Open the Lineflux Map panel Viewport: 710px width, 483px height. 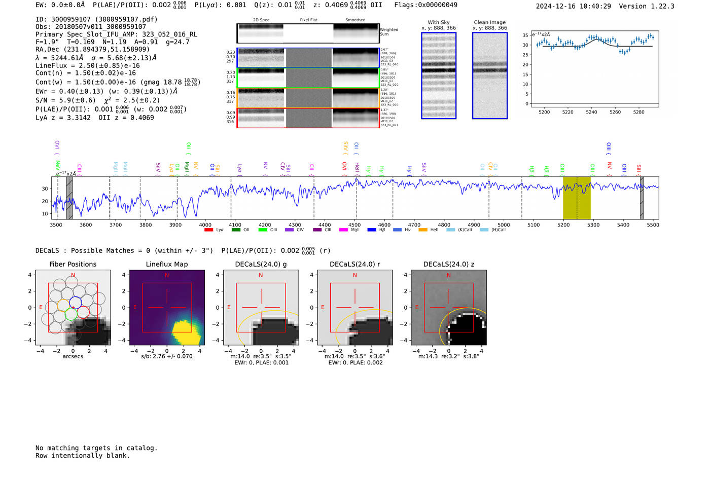click(167, 308)
